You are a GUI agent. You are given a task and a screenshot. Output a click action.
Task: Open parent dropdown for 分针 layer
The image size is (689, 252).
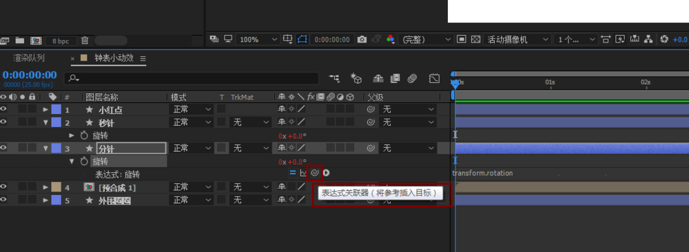coord(408,148)
